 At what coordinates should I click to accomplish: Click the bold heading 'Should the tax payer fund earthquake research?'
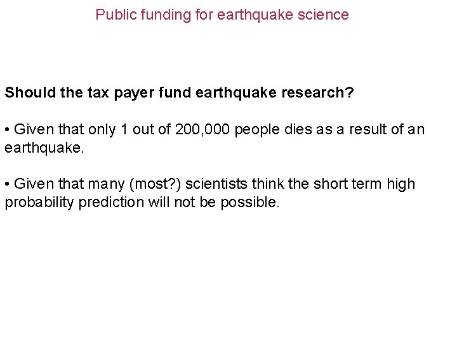point(179,92)
